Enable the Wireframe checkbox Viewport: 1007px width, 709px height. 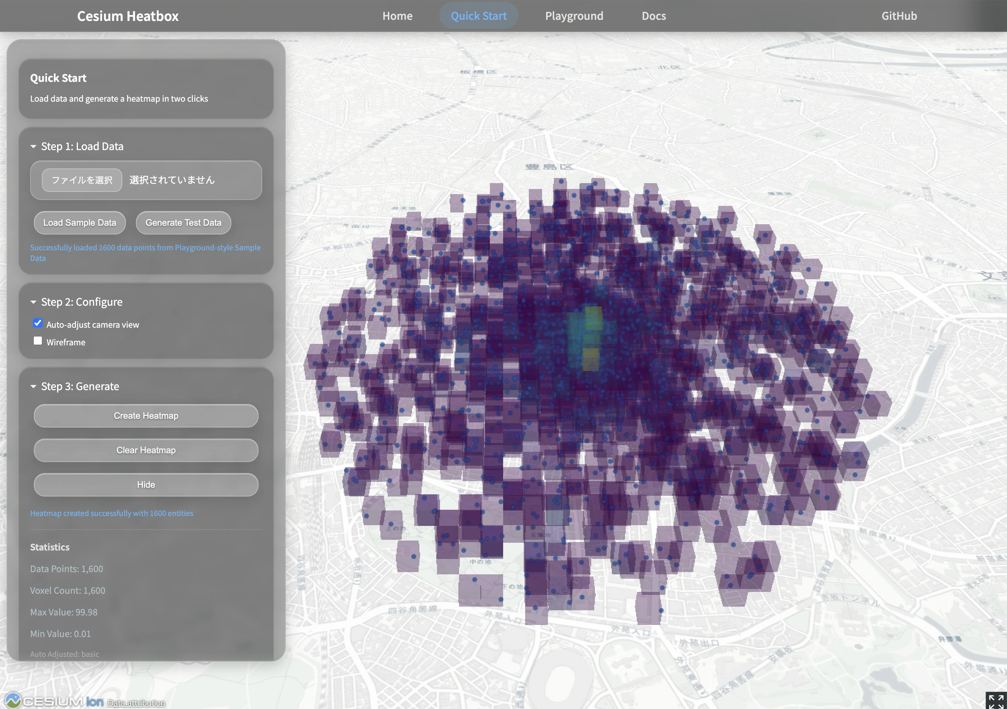point(38,341)
